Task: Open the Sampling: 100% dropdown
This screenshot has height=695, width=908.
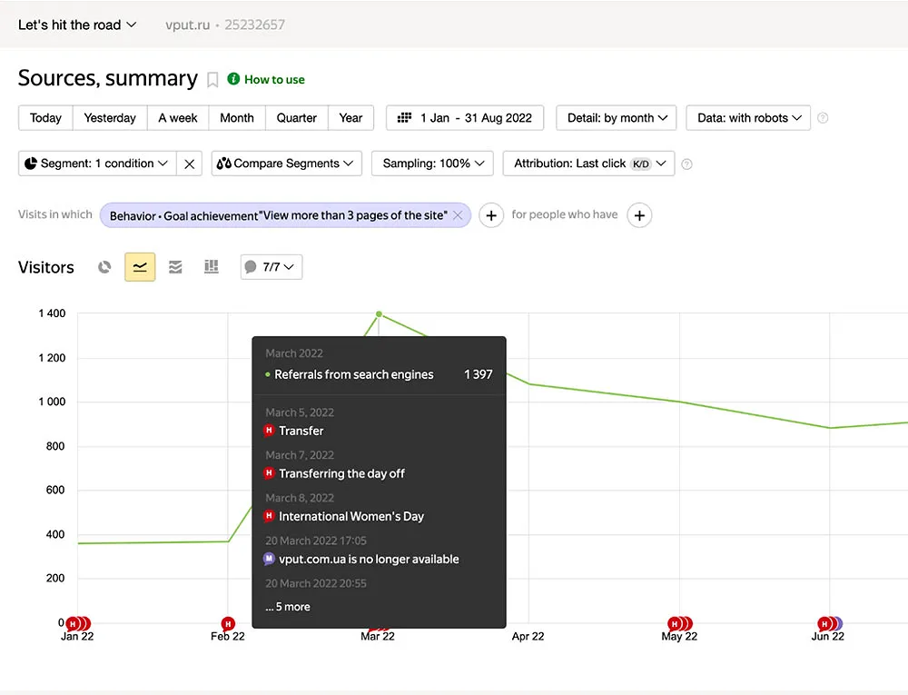Action: tap(432, 164)
